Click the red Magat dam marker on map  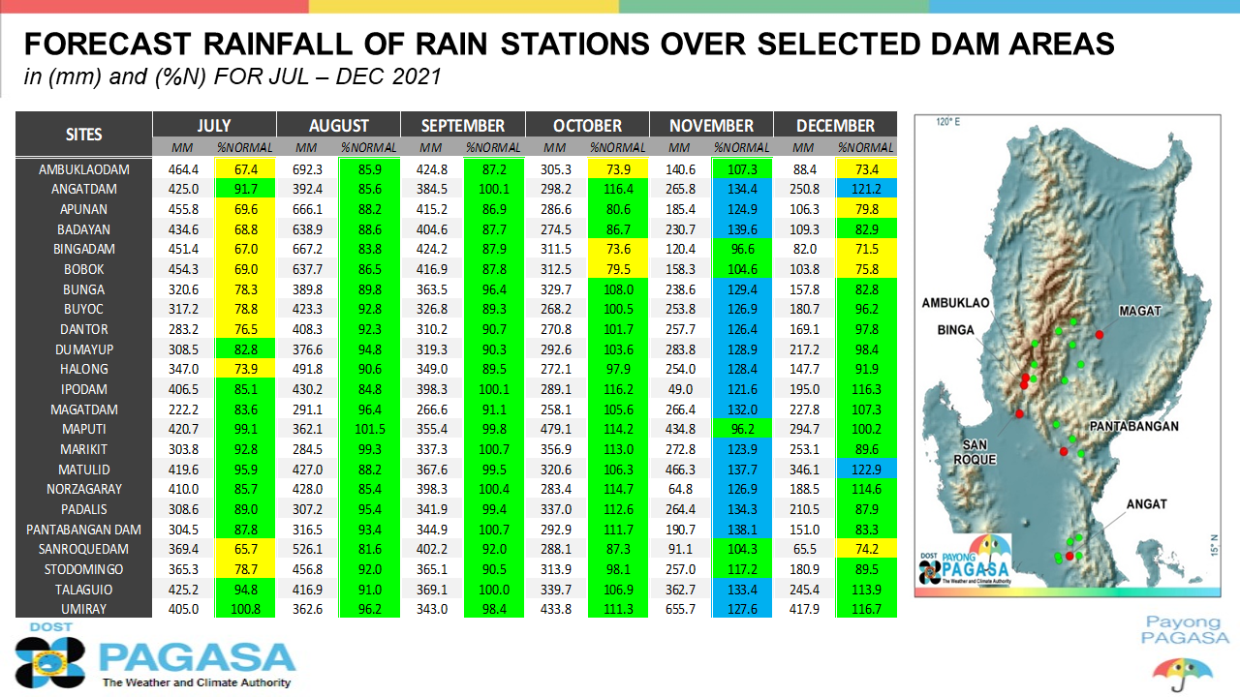[x=1100, y=334]
